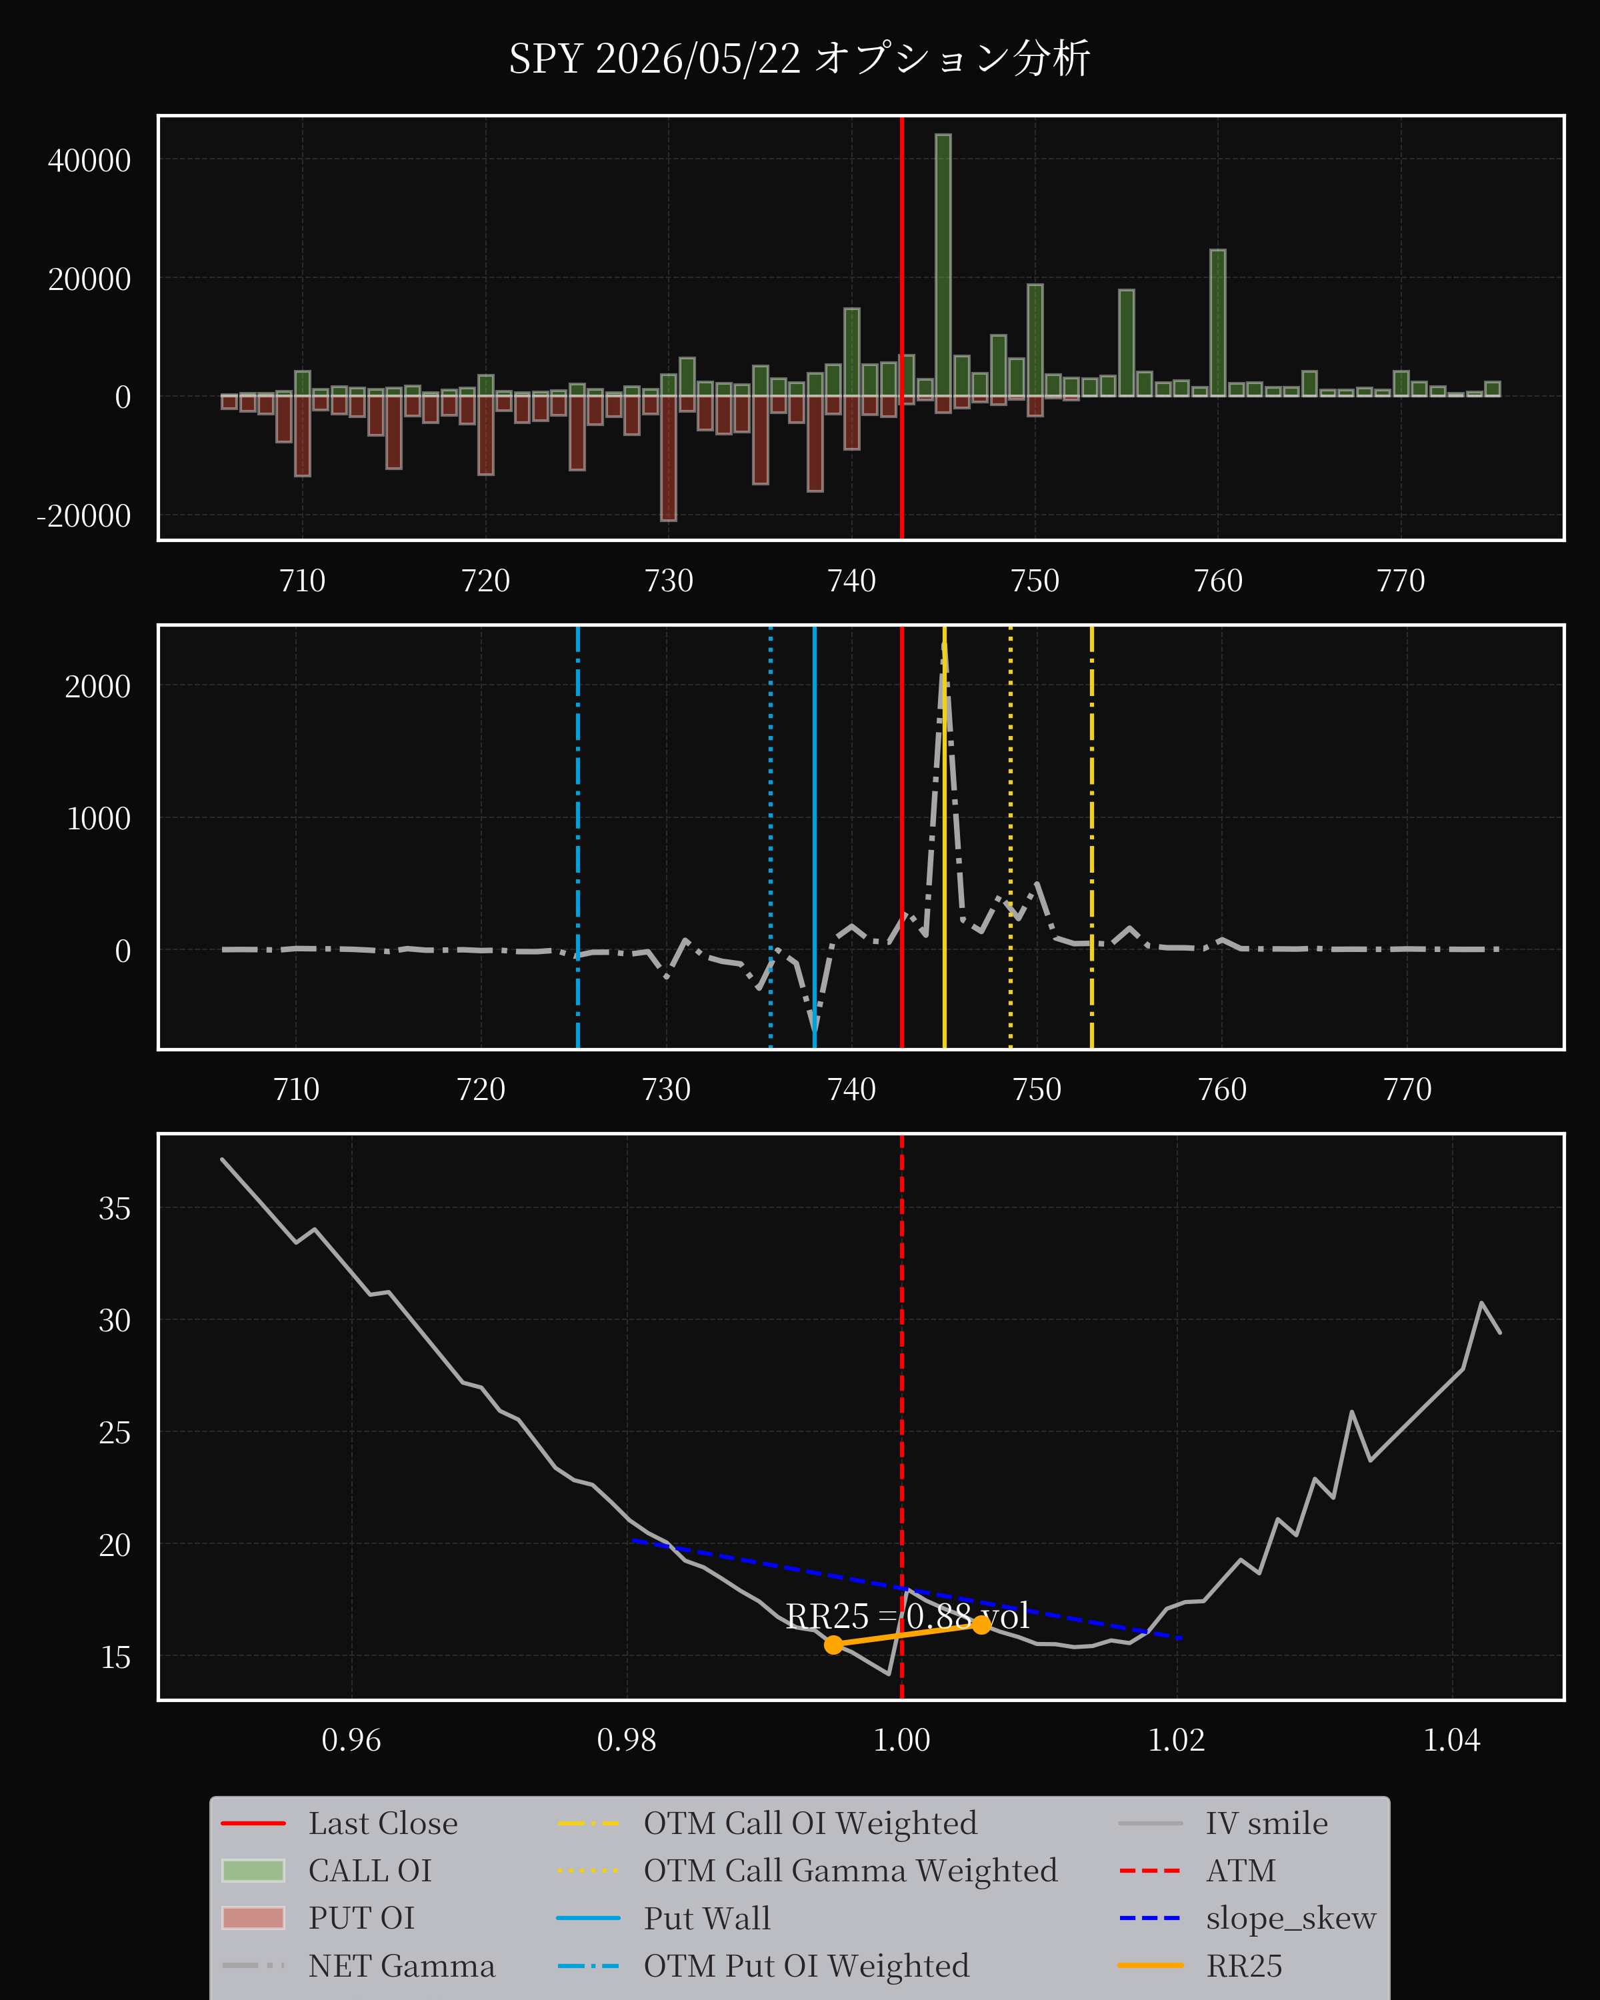The height and width of the screenshot is (2000, 1600).
Task: Click the "-20000" y-axis tick label
Action: click(83, 516)
